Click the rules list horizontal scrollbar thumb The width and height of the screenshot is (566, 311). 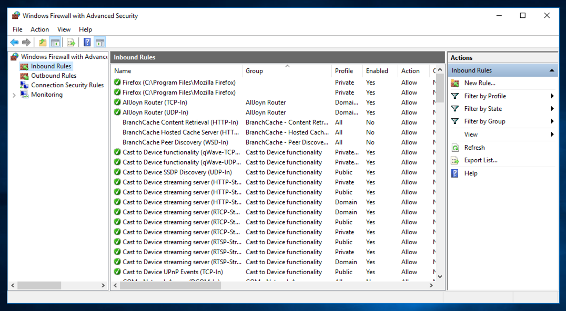point(170,285)
